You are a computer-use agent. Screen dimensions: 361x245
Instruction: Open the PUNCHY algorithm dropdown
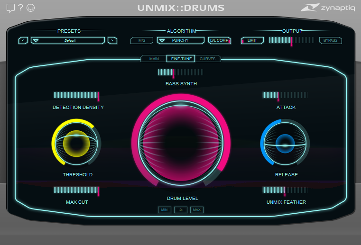pyautogui.click(x=180, y=40)
